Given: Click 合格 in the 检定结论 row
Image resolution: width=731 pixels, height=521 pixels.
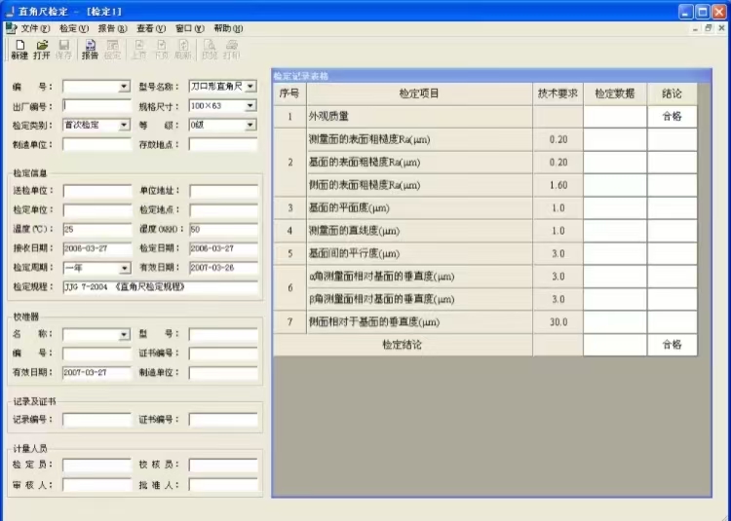Looking at the screenshot, I should (672, 345).
